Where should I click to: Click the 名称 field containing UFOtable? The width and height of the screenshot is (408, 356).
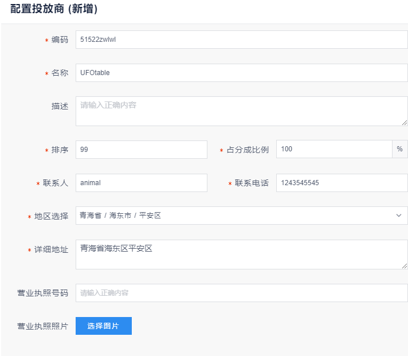pos(241,73)
